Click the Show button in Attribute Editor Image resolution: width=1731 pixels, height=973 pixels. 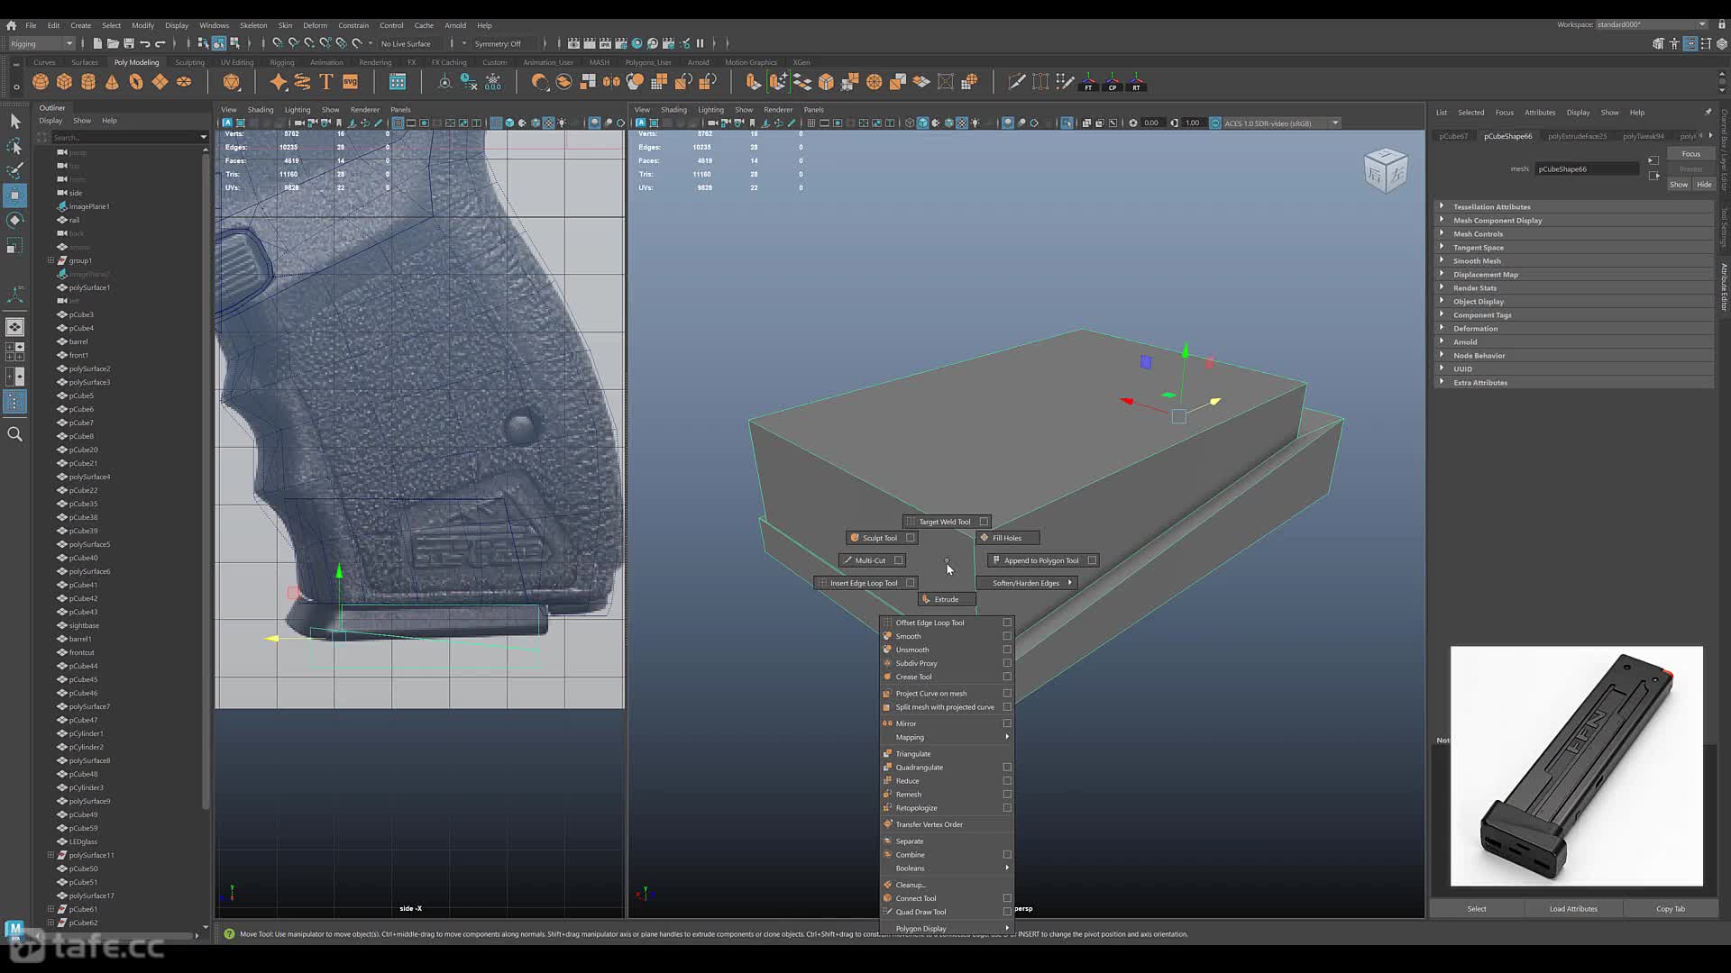pyautogui.click(x=1678, y=185)
